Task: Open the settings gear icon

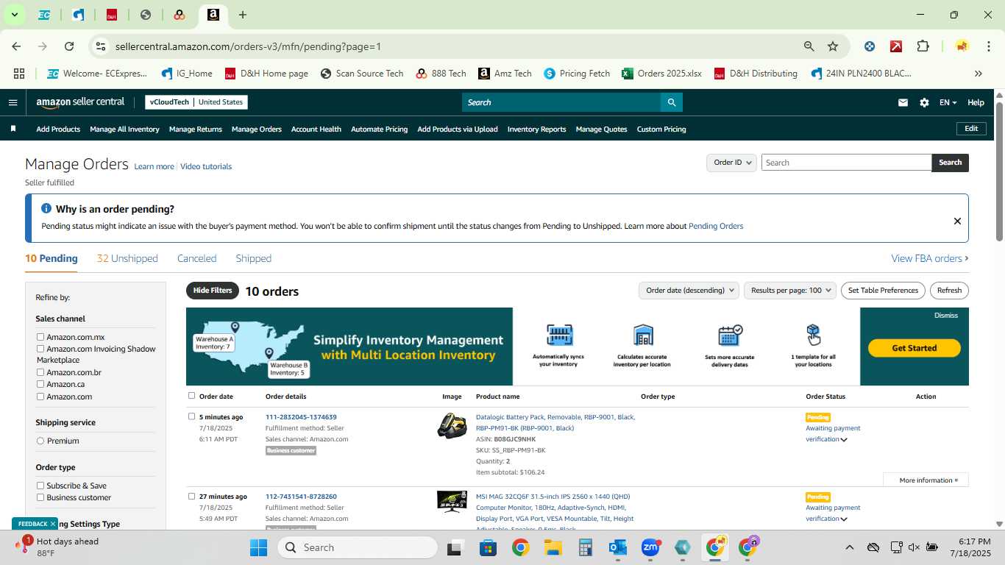Action: (x=924, y=103)
